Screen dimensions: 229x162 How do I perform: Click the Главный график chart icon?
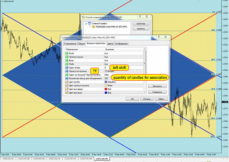[x=89, y=23]
